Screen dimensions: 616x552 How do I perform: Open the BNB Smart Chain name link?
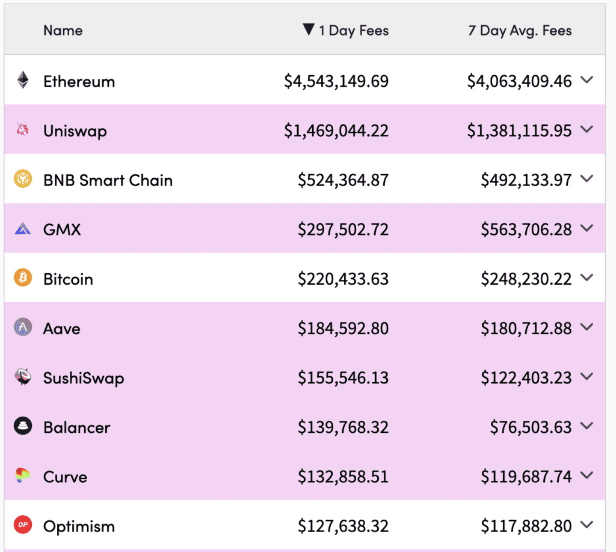108,180
